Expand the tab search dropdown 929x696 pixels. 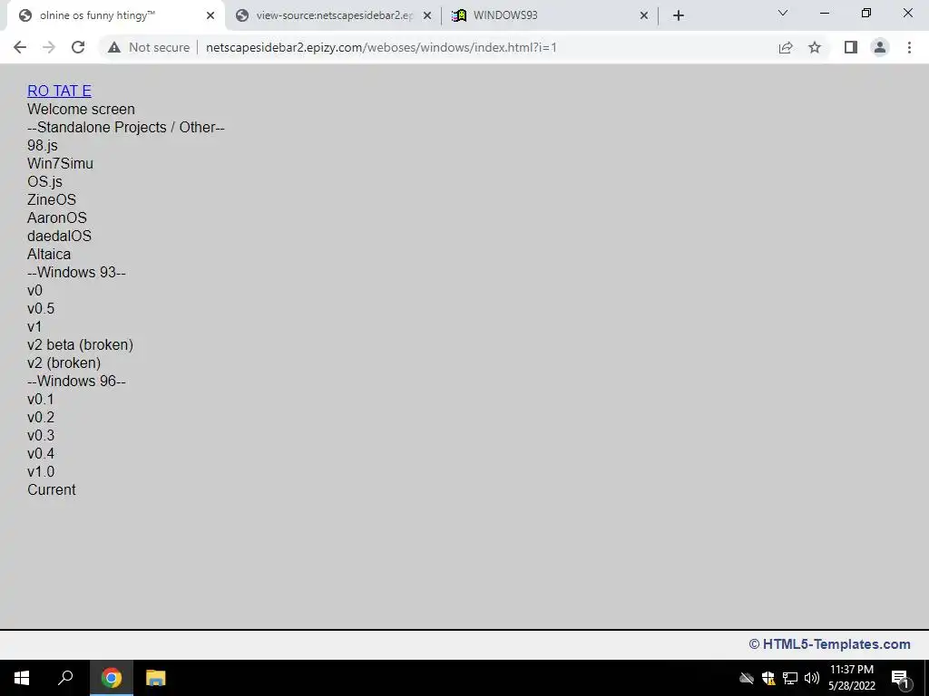[783, 13]
